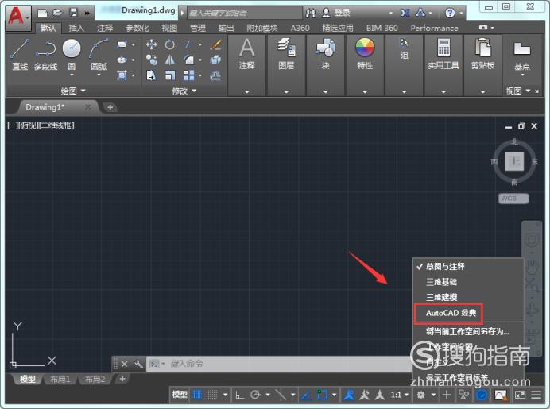The image size is (550, 409).
Task: Open the Group (组) panel
Action: pyautogui.click(x=404, y=49)
